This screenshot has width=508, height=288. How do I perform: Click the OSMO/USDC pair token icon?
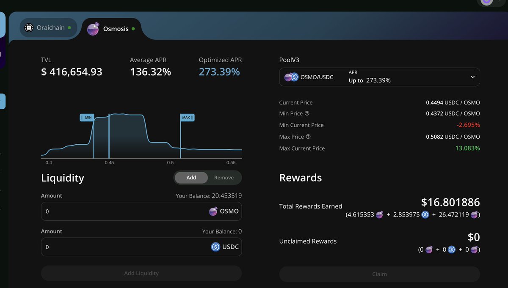291,77
